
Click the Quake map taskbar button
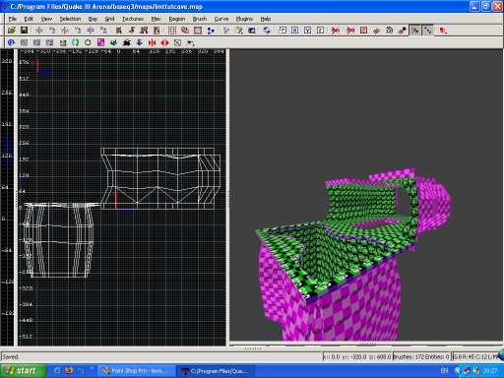coord(216,371)
